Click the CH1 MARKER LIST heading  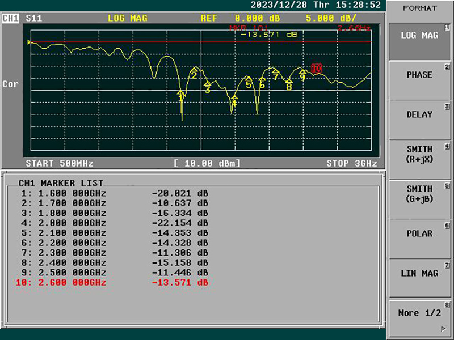[x=61, y=183]
